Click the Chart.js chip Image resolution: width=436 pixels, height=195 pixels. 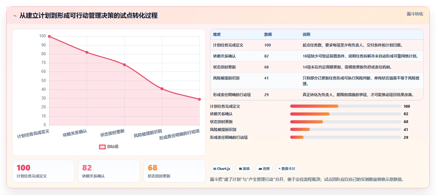click(x=222, y=169)
